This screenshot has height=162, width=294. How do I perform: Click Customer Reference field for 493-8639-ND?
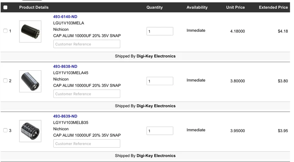[x=87, y=144]
